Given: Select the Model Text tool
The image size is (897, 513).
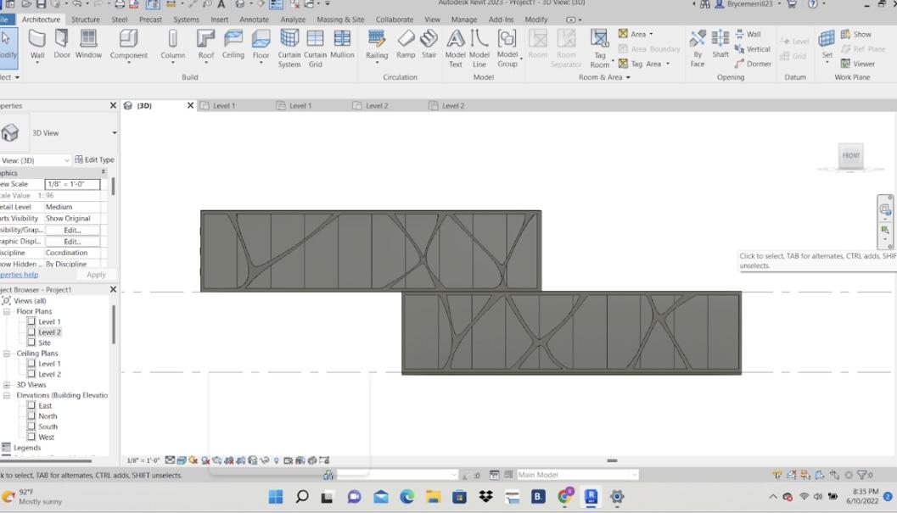Looking at the screenshot, I should [456, 48].
